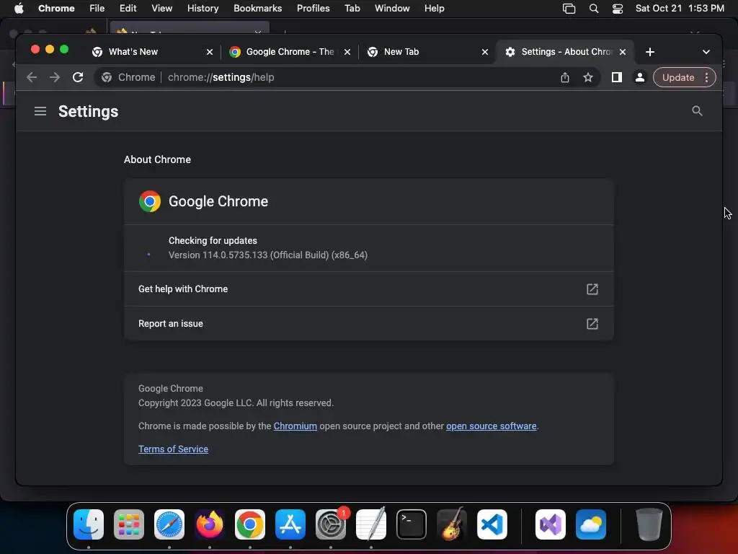Open Trash from the Dock
738x554 pixels.
point(649,524)
